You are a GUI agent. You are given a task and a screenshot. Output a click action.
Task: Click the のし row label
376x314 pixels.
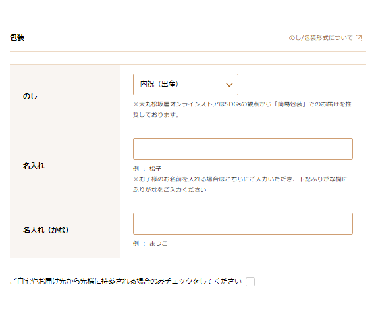coord(30,96)
